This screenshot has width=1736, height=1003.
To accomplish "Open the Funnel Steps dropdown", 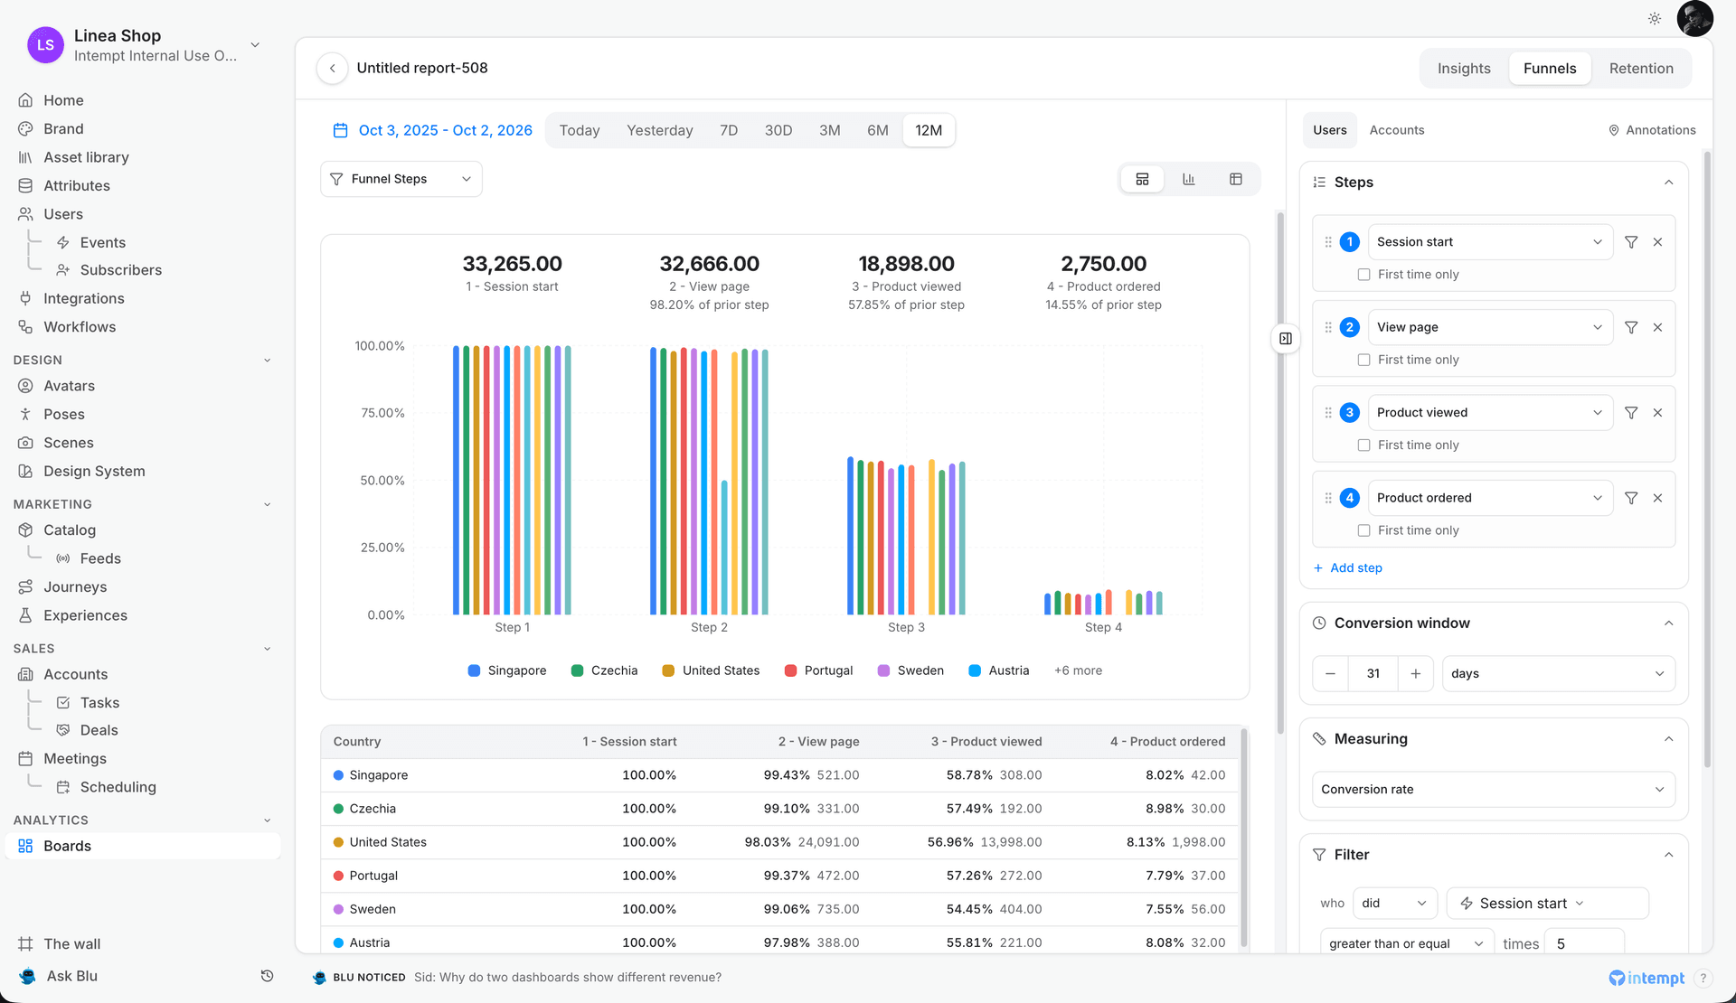I will (x=401, y=179).
